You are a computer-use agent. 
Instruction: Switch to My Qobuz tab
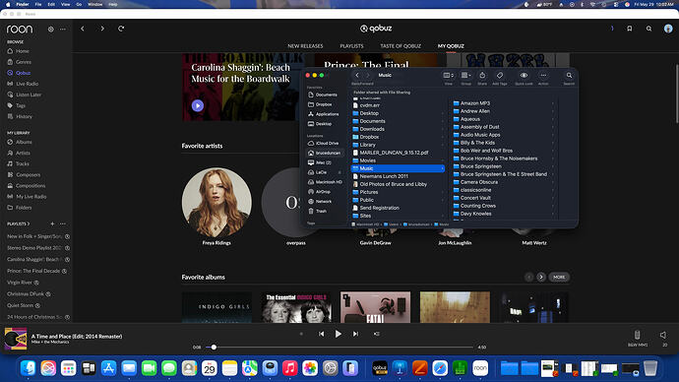tap(451, 46)
